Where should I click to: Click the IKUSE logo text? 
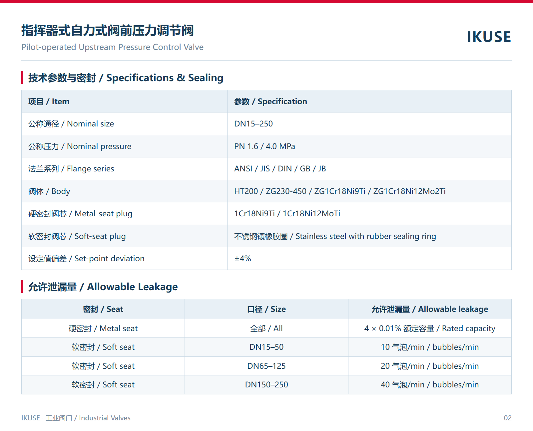(489, 37)
